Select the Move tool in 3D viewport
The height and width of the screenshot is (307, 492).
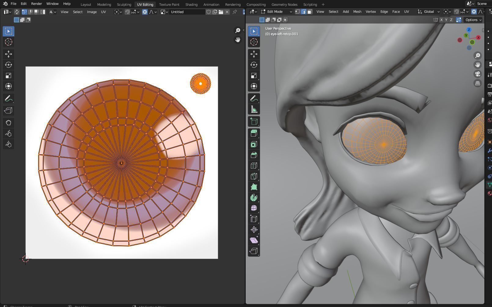pyautogui.click(x=254, y=54)
